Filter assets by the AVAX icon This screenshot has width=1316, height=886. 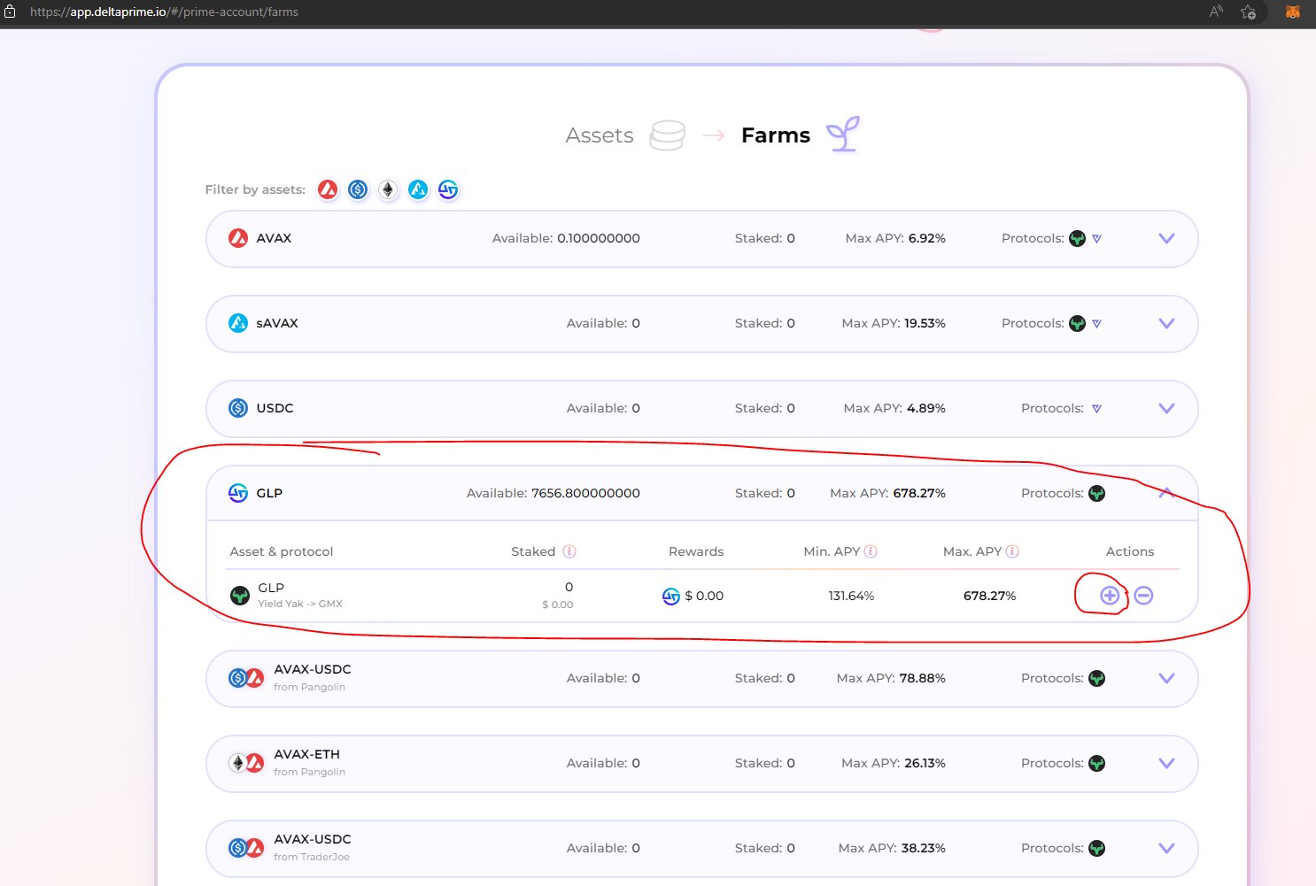tap(327, 189)
